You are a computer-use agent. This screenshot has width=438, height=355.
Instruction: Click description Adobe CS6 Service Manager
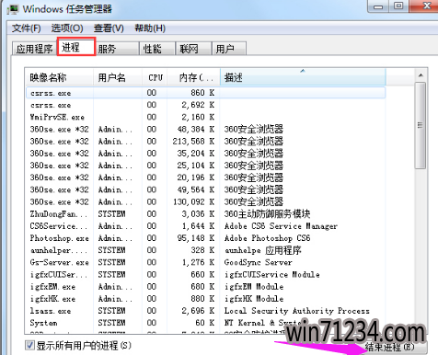281,226
